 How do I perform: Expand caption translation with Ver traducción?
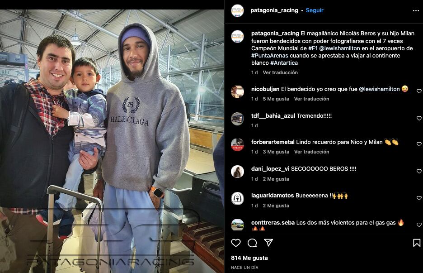(x=280, y=72)
